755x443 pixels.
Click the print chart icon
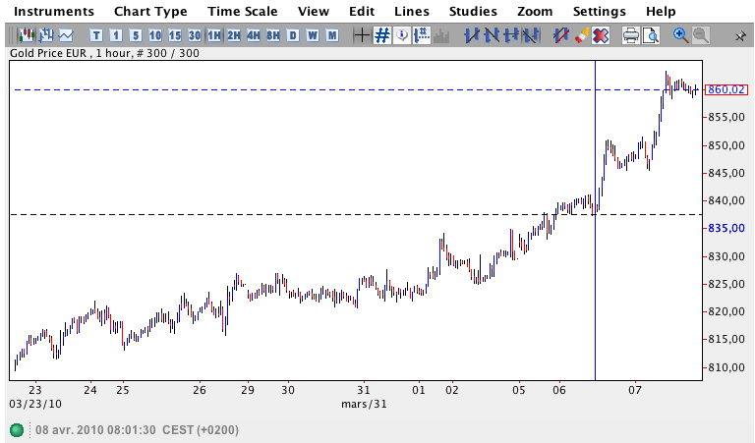(x=630, y=35)
